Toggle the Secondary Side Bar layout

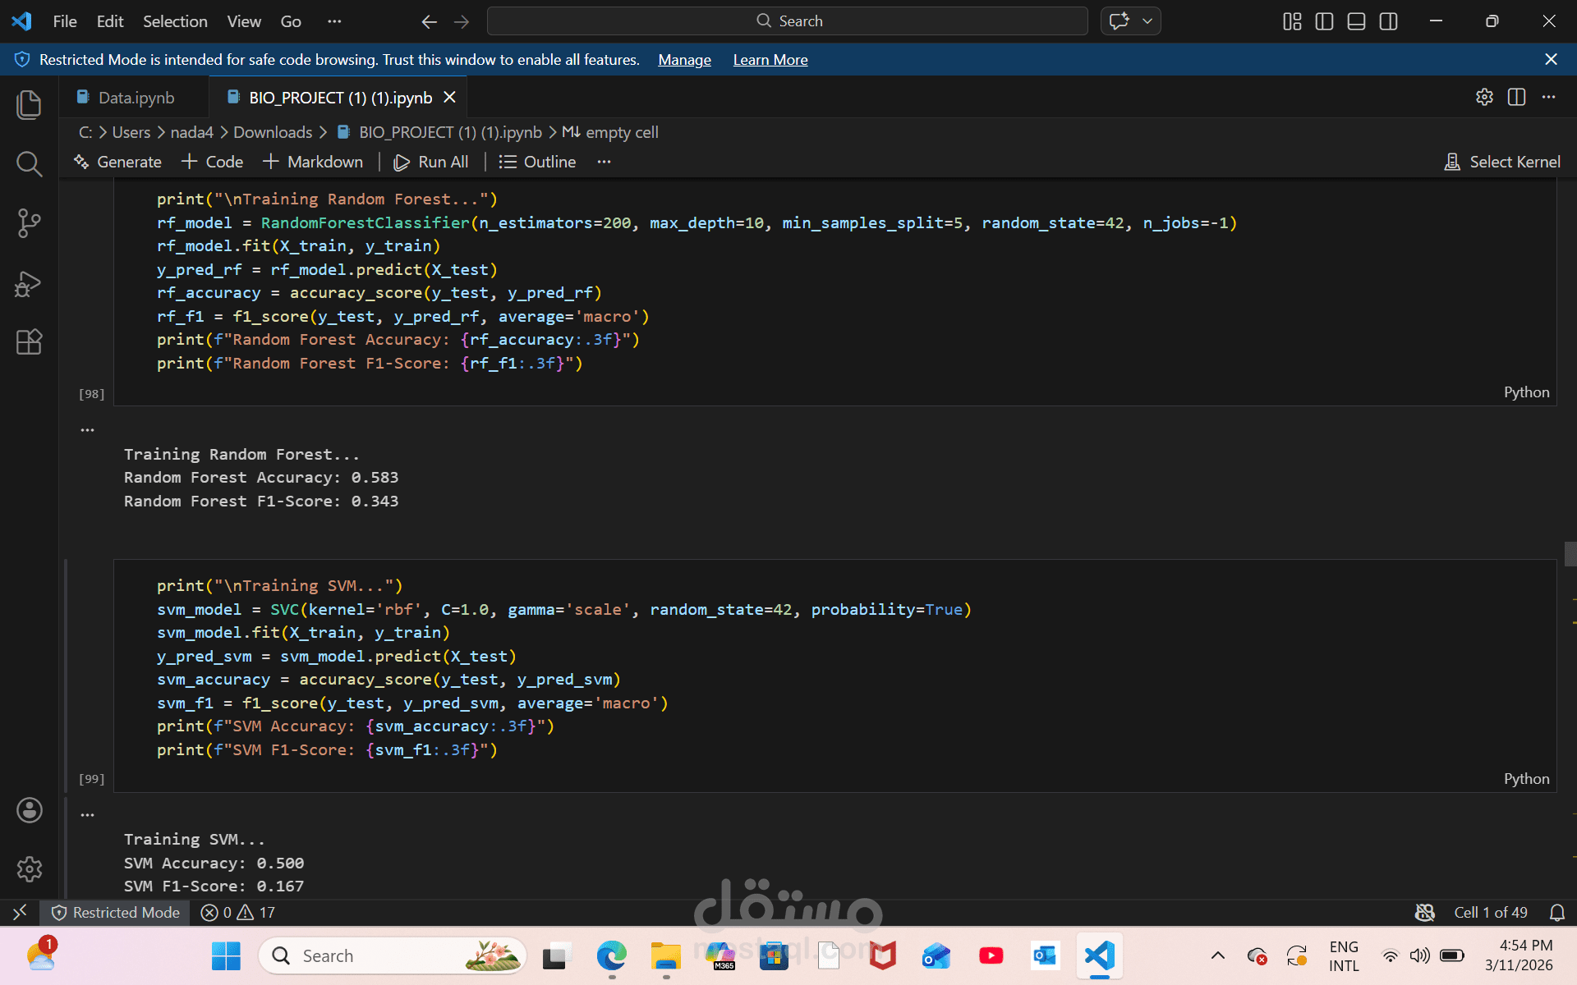tap(1388, 21)
